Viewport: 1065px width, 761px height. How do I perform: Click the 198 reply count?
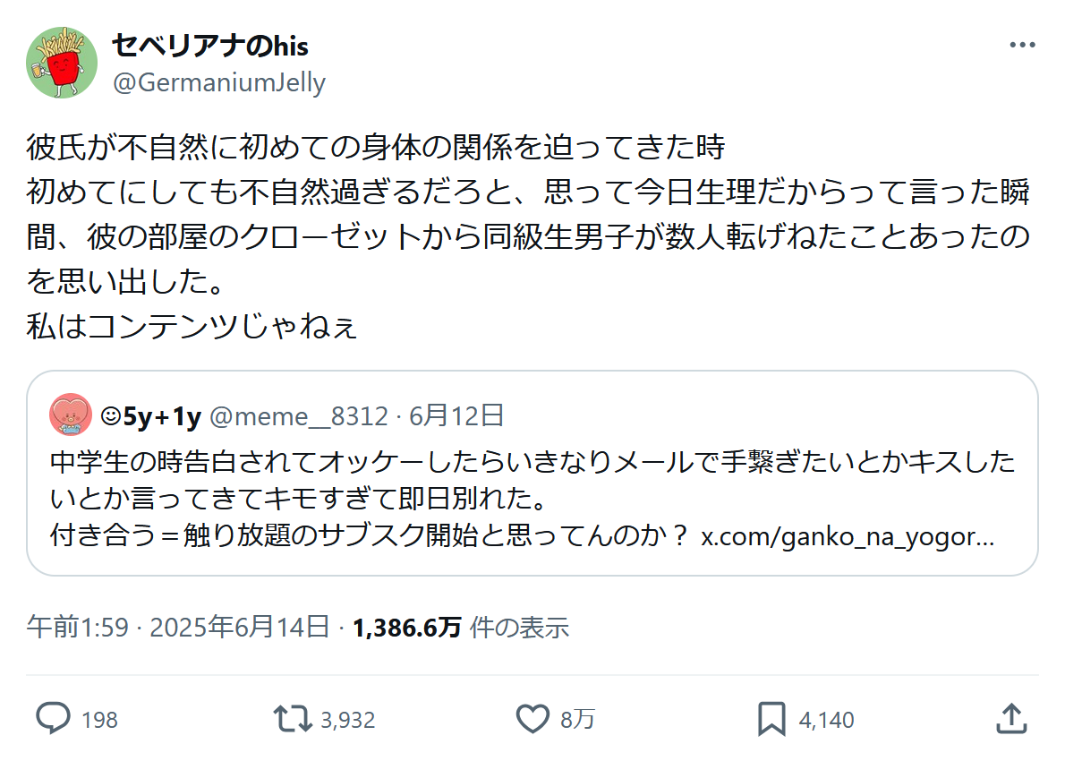[x=100, y=720]
